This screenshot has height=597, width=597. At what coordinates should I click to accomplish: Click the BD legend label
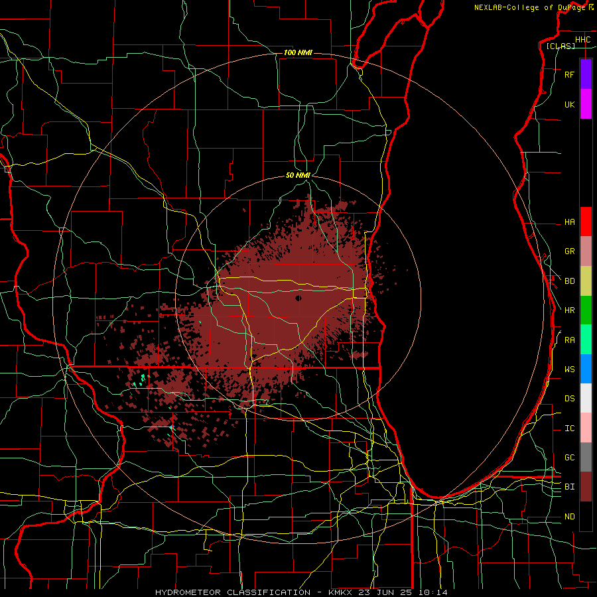[x=569, y=281]
